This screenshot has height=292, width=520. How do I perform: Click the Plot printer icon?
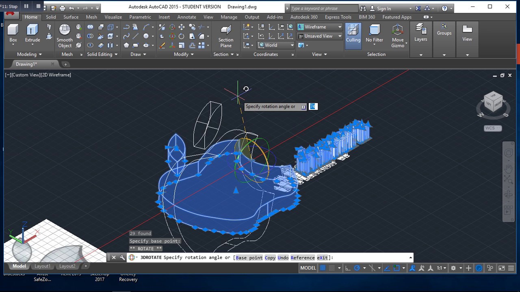click(x=62, y=8)
